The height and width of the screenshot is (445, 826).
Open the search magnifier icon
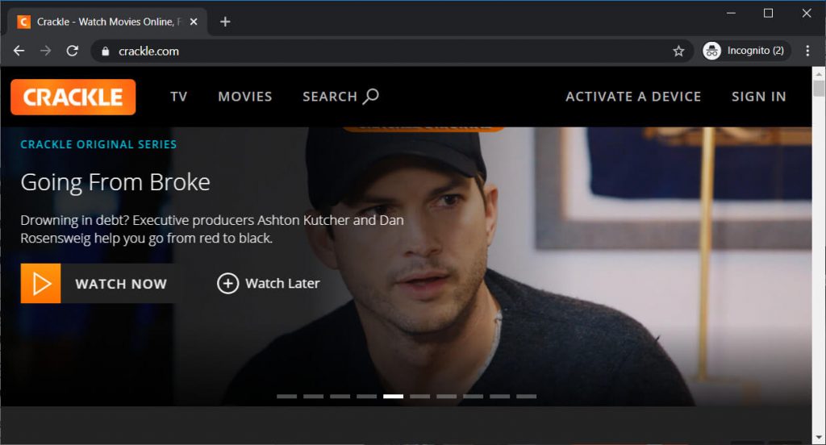pyautogui.click(x=371, y=97)
